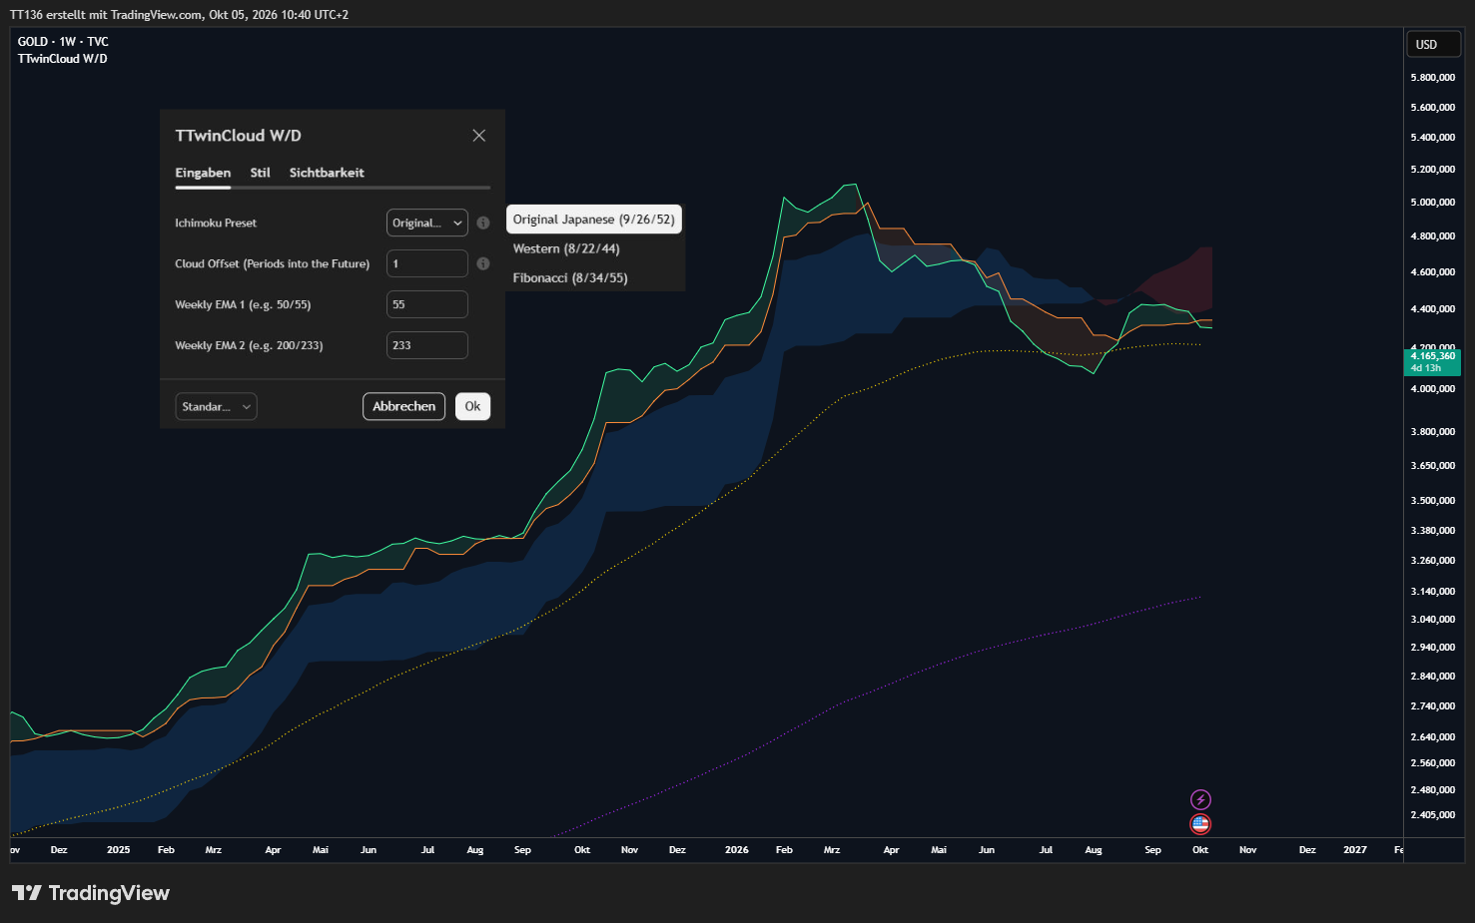
Task: Click info icon beside Ichimoku Preset
Action: (483, 223)
